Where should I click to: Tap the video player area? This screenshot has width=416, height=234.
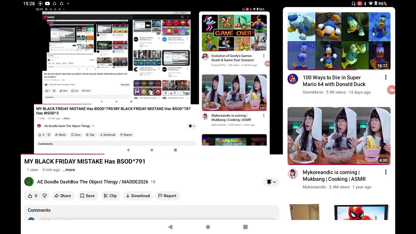pyautogui.click(x=152, y=81)
